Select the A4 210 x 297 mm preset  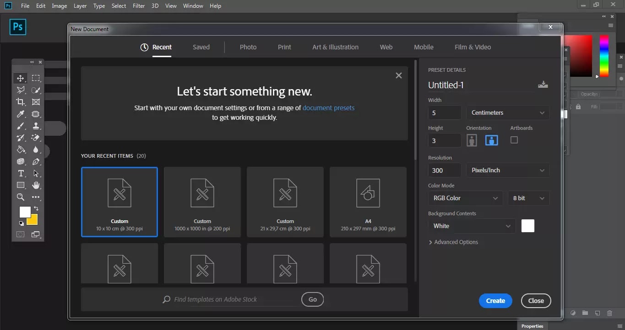coord(368,202)
